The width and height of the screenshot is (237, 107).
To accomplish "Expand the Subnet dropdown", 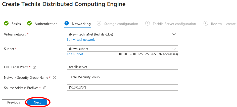I will pos(174,49).
